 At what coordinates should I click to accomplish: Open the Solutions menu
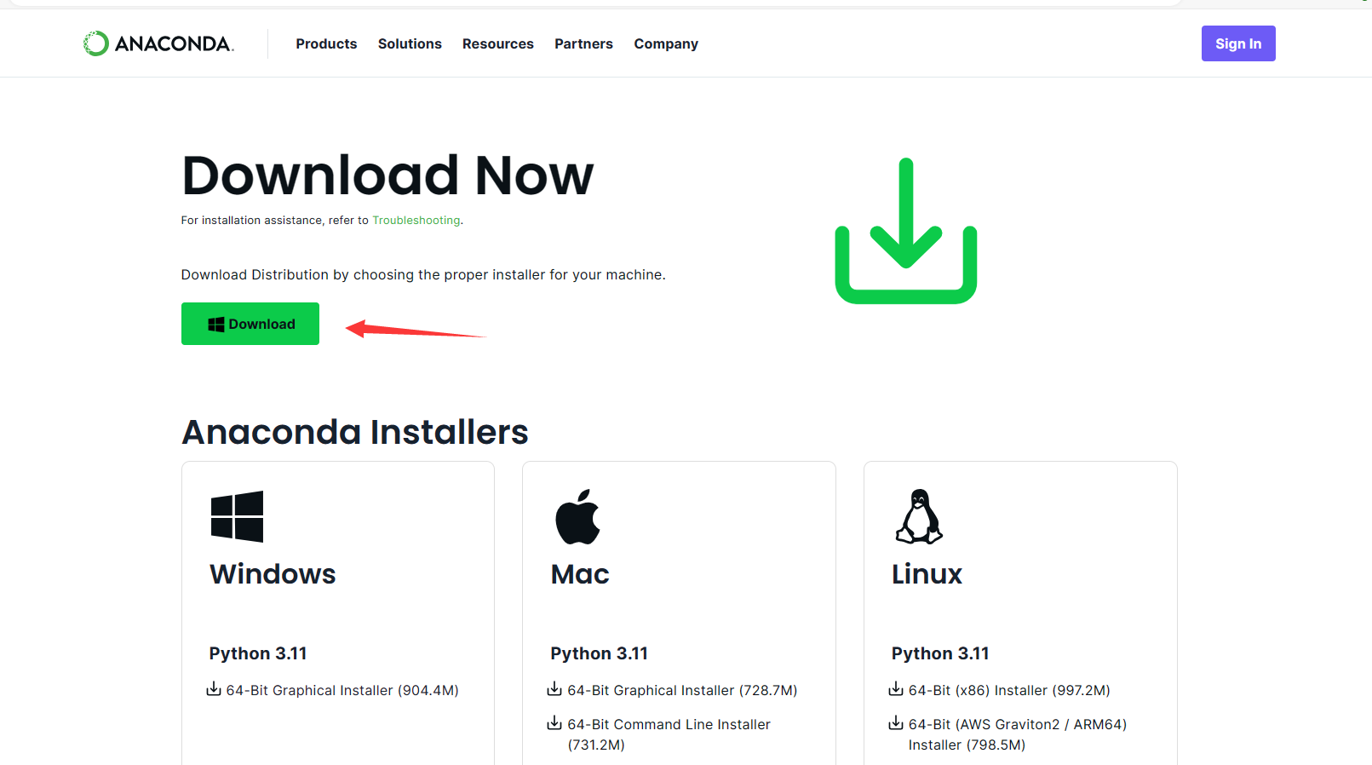click(410, 43)
